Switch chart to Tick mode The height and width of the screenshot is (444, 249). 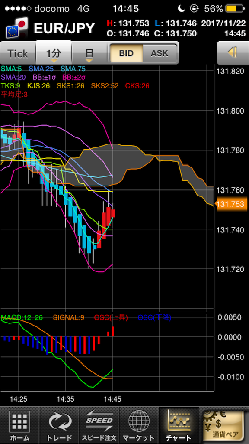[18, 53]
